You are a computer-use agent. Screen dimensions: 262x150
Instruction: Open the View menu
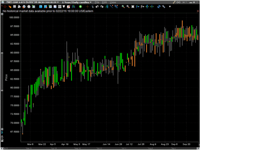[x=113, y=2]
